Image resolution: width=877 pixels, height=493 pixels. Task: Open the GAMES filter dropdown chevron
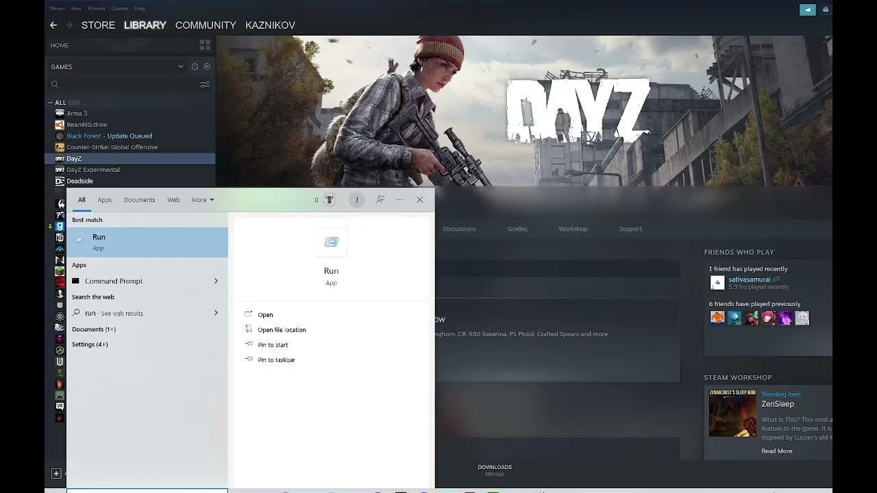click(x=181, y=66)
